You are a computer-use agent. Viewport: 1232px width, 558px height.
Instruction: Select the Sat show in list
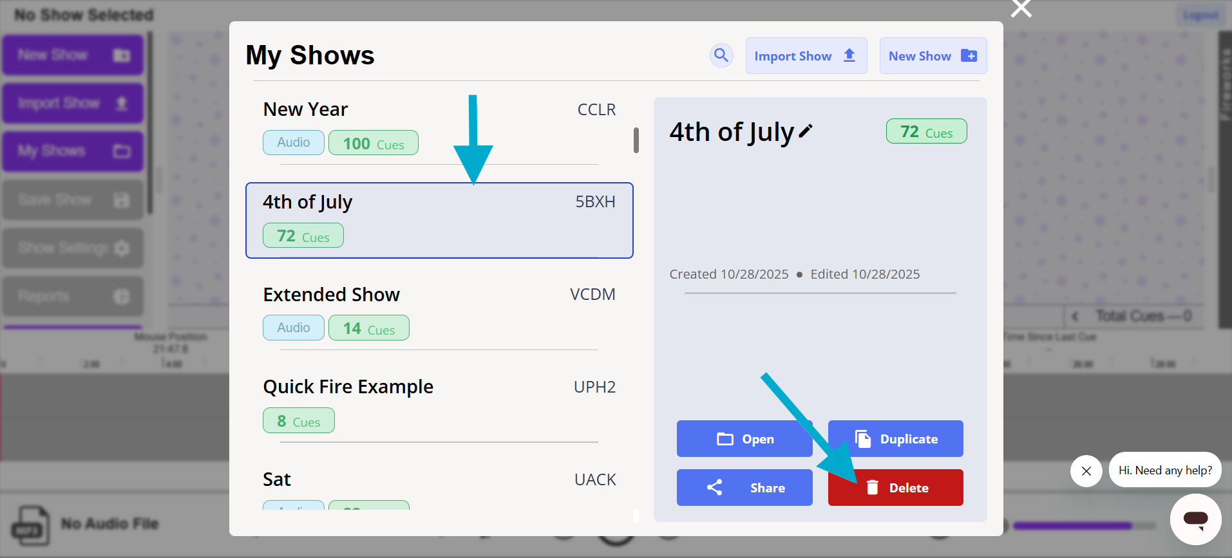(438, 480)
